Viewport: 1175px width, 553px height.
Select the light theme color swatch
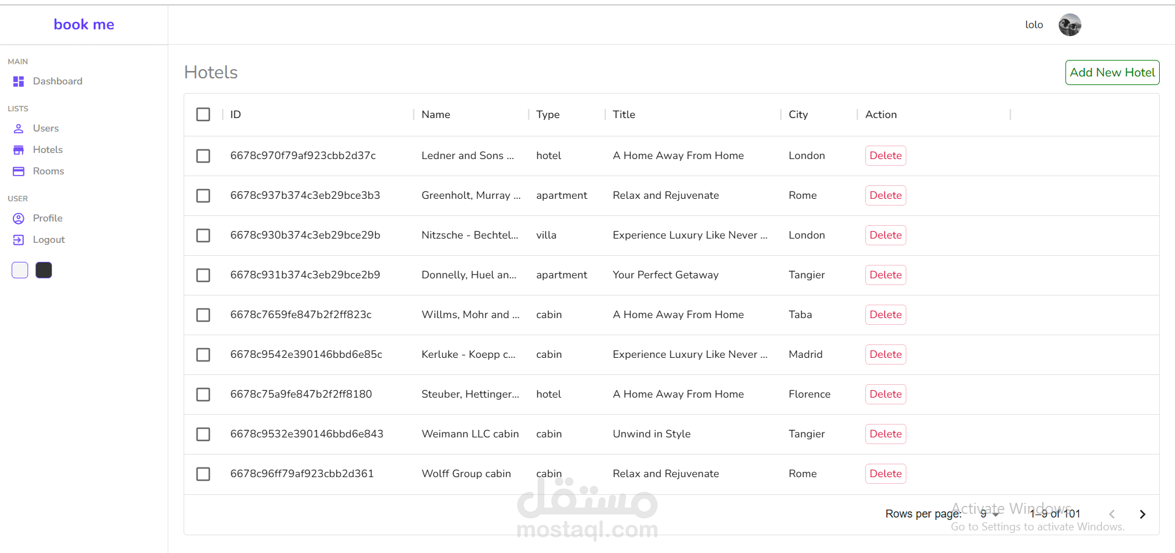(x=20, y=270)
